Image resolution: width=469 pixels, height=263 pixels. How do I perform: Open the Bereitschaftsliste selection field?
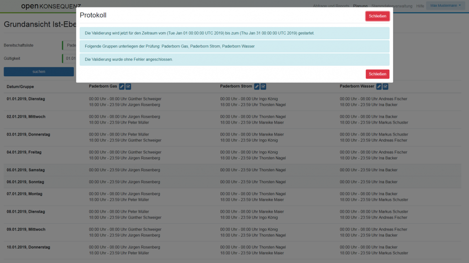(69, 45)
